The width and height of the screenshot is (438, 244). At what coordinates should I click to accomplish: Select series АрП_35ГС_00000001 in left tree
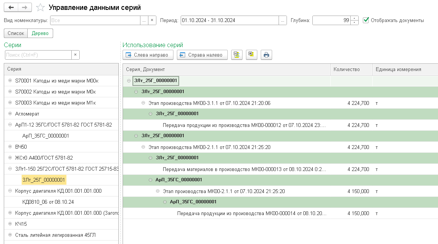pos(46,136)
